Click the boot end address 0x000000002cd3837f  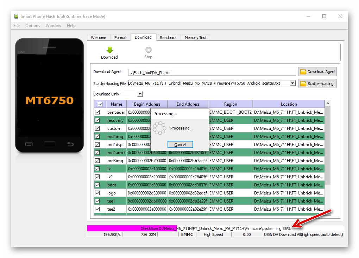(x=188, y=185)
